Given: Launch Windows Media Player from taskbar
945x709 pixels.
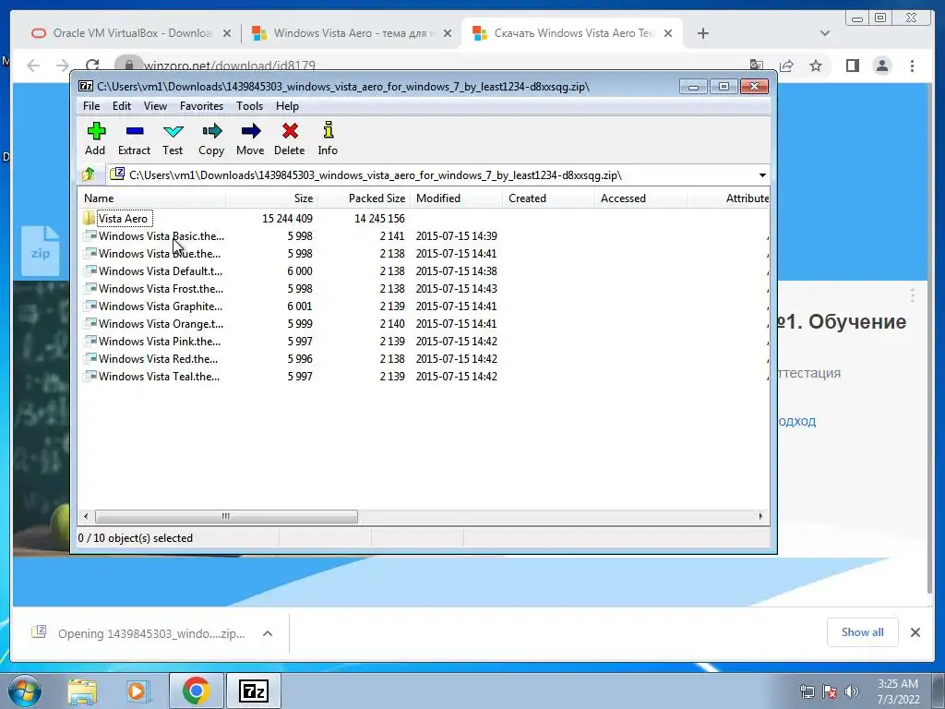Looking at the screenshot, I should [x=138, y=691].
